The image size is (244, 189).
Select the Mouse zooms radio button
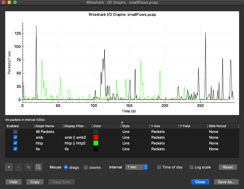coord(85,167)
